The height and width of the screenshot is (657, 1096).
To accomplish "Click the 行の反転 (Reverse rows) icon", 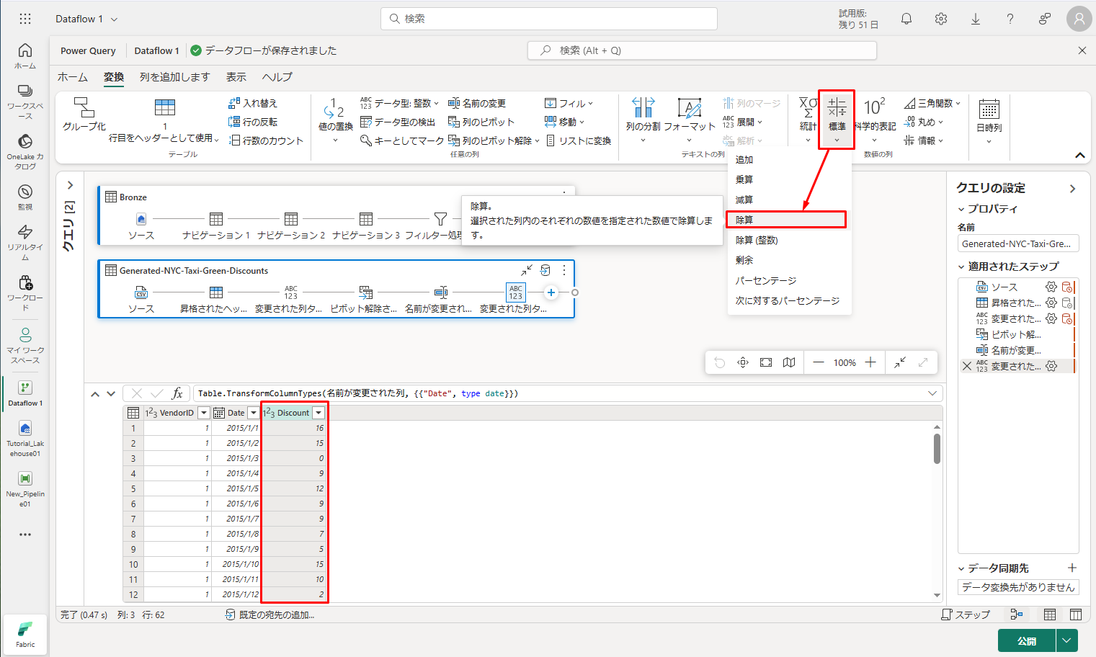I will (253, 122).
